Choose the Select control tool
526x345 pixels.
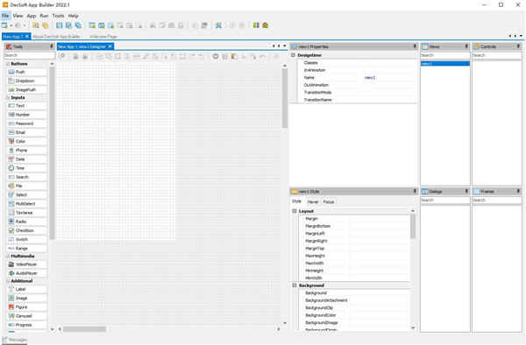coord(27,195)
